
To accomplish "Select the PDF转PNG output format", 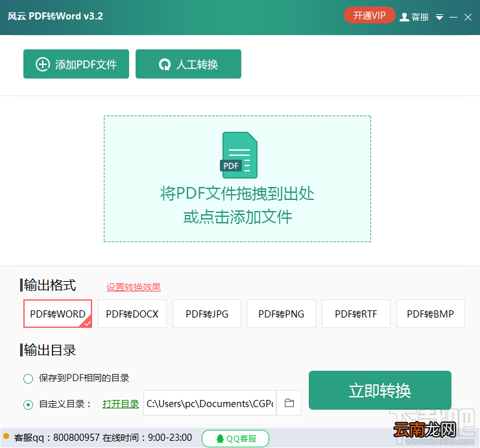I will pos(282,314).
